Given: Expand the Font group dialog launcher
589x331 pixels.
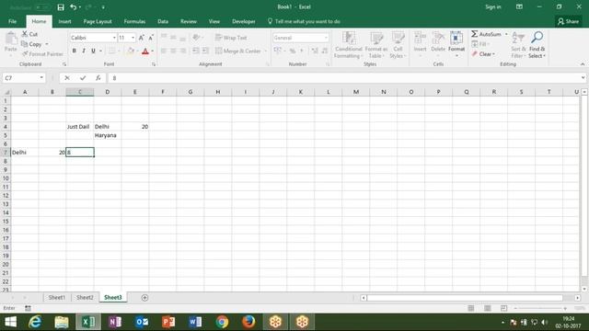Looking at the screenshot, I should (154, 64).
